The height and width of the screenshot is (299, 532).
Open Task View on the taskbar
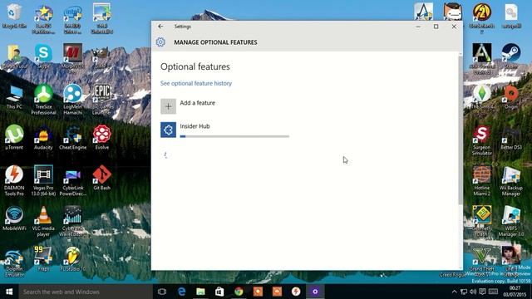[162, 292]
